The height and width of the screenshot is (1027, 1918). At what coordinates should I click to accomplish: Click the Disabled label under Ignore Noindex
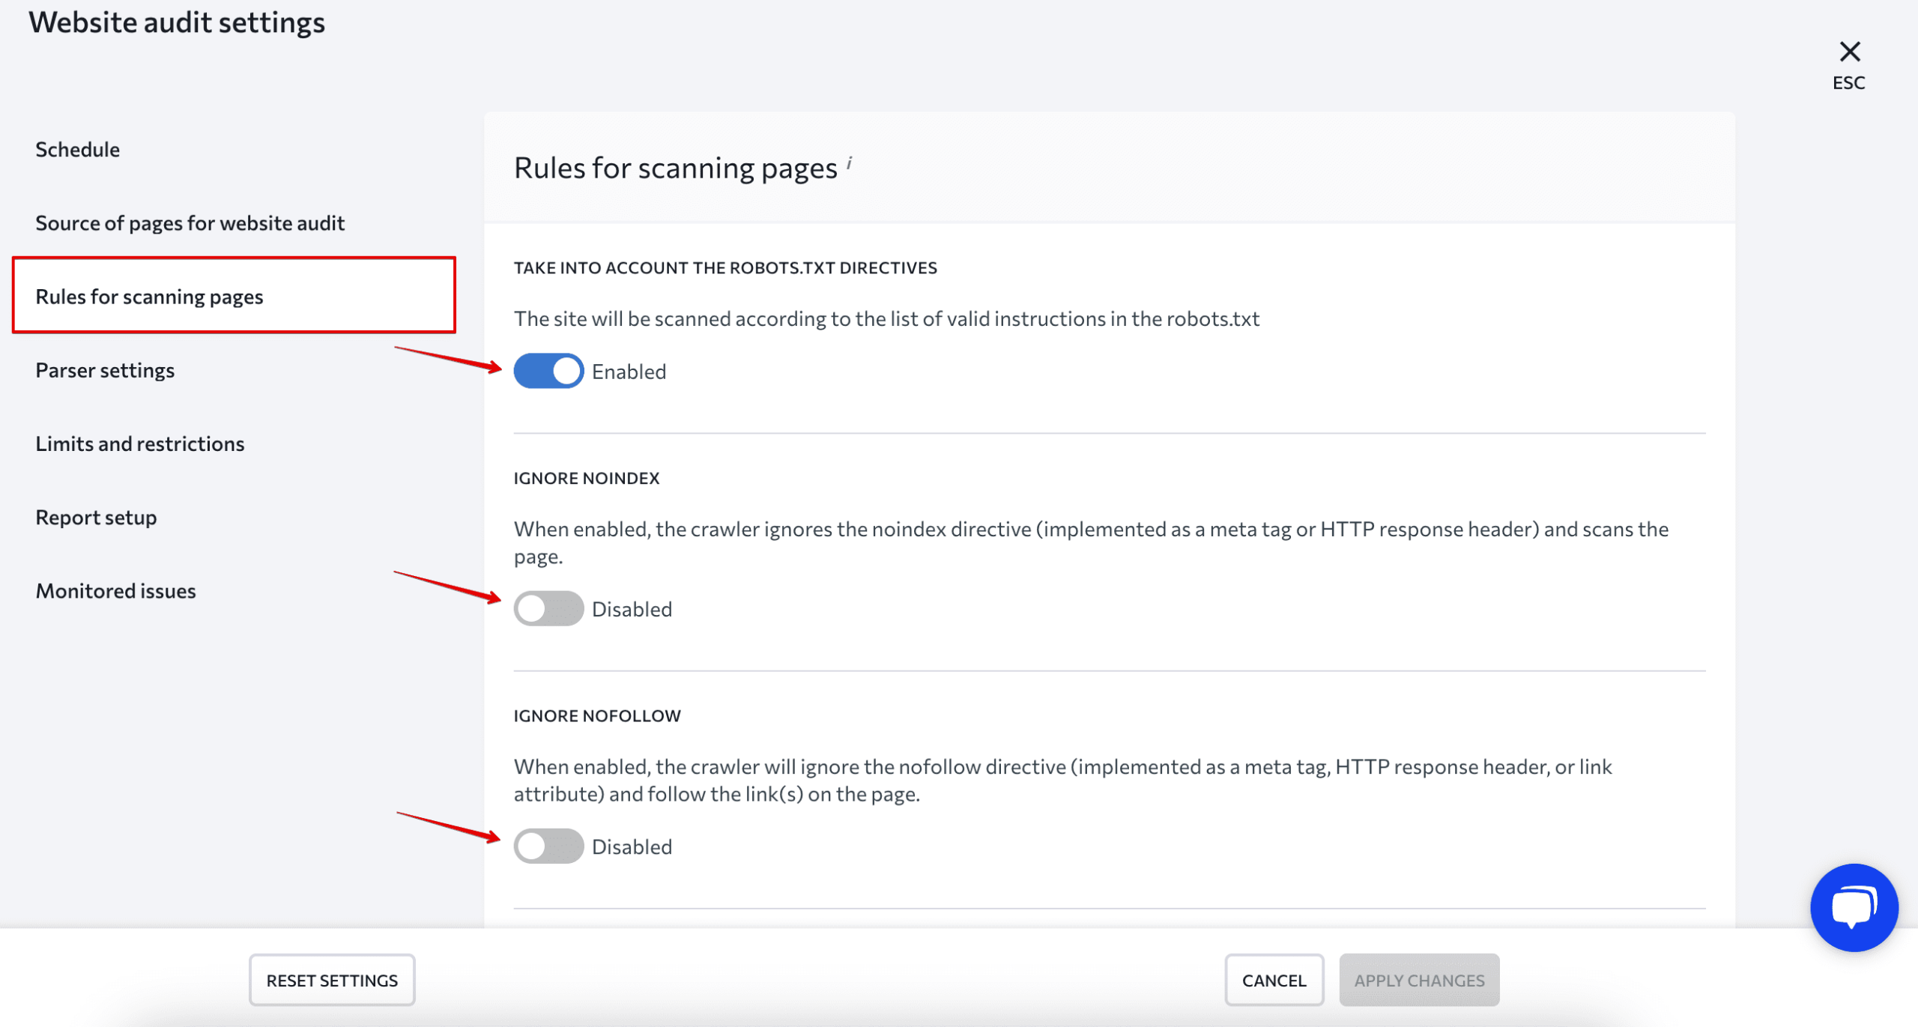(632, 609)
